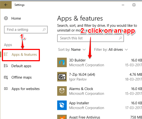Select the App Installer app icon

pyautogui.click(x=62, y=105)
